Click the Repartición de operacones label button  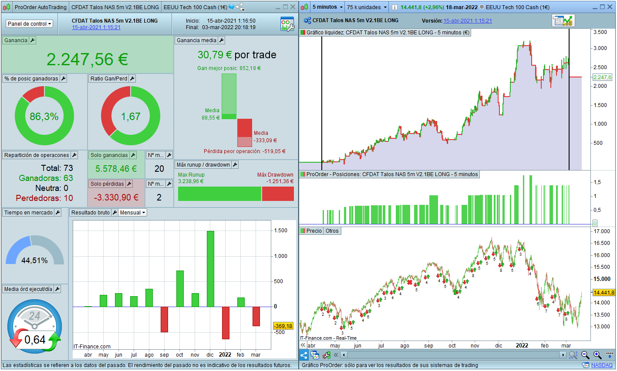point(37,155)
